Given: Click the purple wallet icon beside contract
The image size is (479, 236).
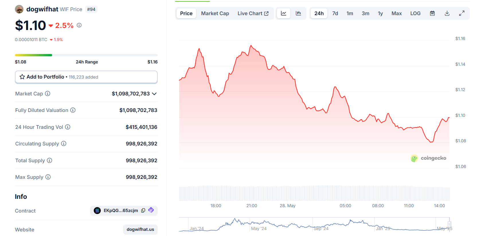Looking at the screenshot, I should (151, 210).
